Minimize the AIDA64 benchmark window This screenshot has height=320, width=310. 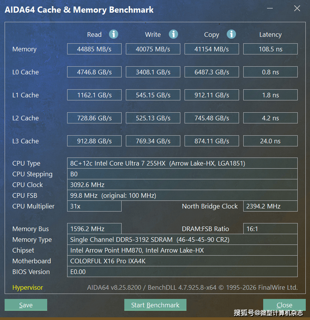270,8
